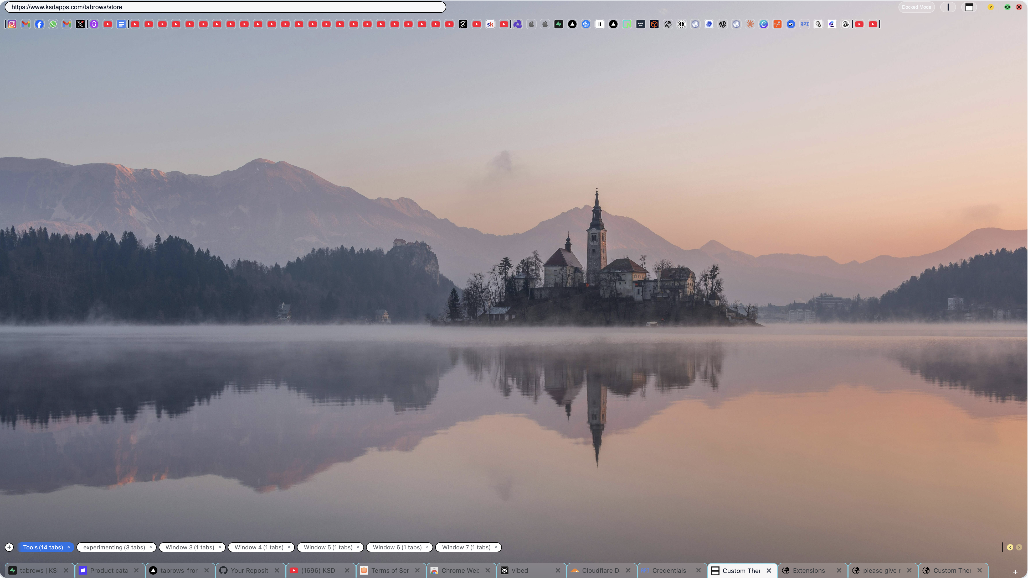Viewport: 1028px width, 578px height.
Task: Open the Claude bookmark icon
Action: 750,24
